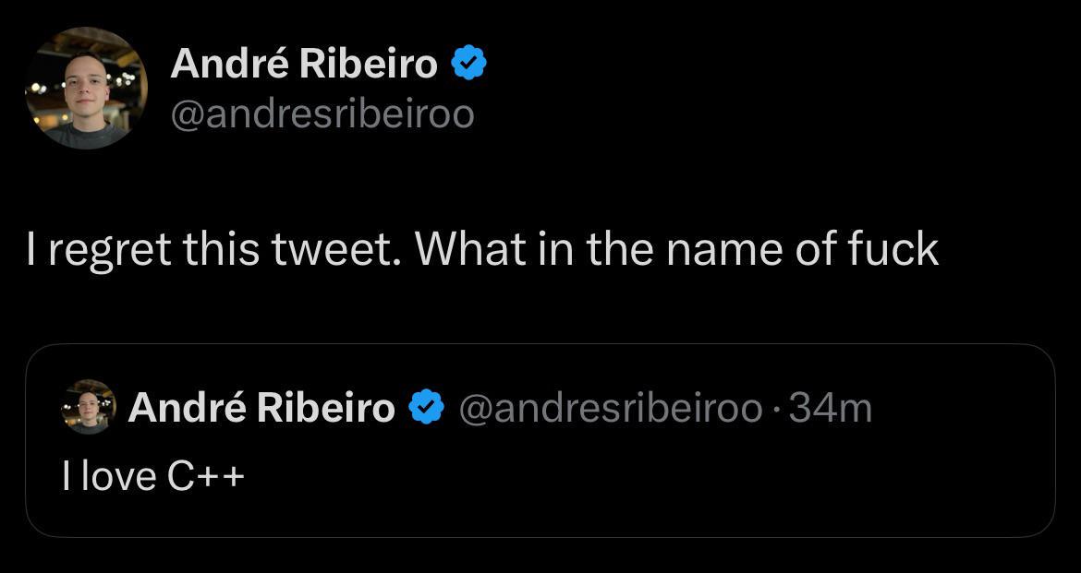1081x573 pixels.
Task: Click the small avatar in the quoted tweet
Action: coord(89,407)
